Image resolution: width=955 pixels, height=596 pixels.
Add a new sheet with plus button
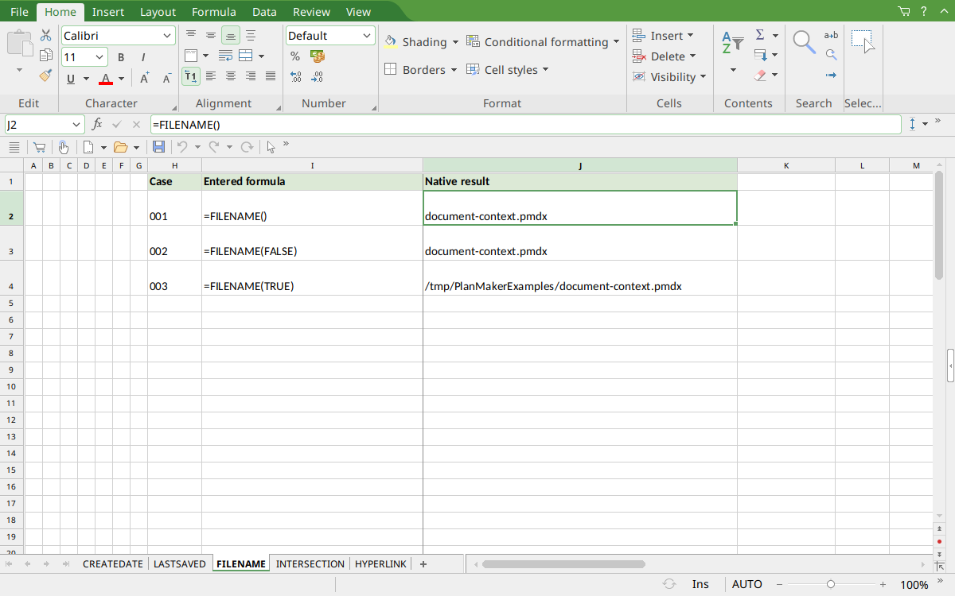[423, 564]
